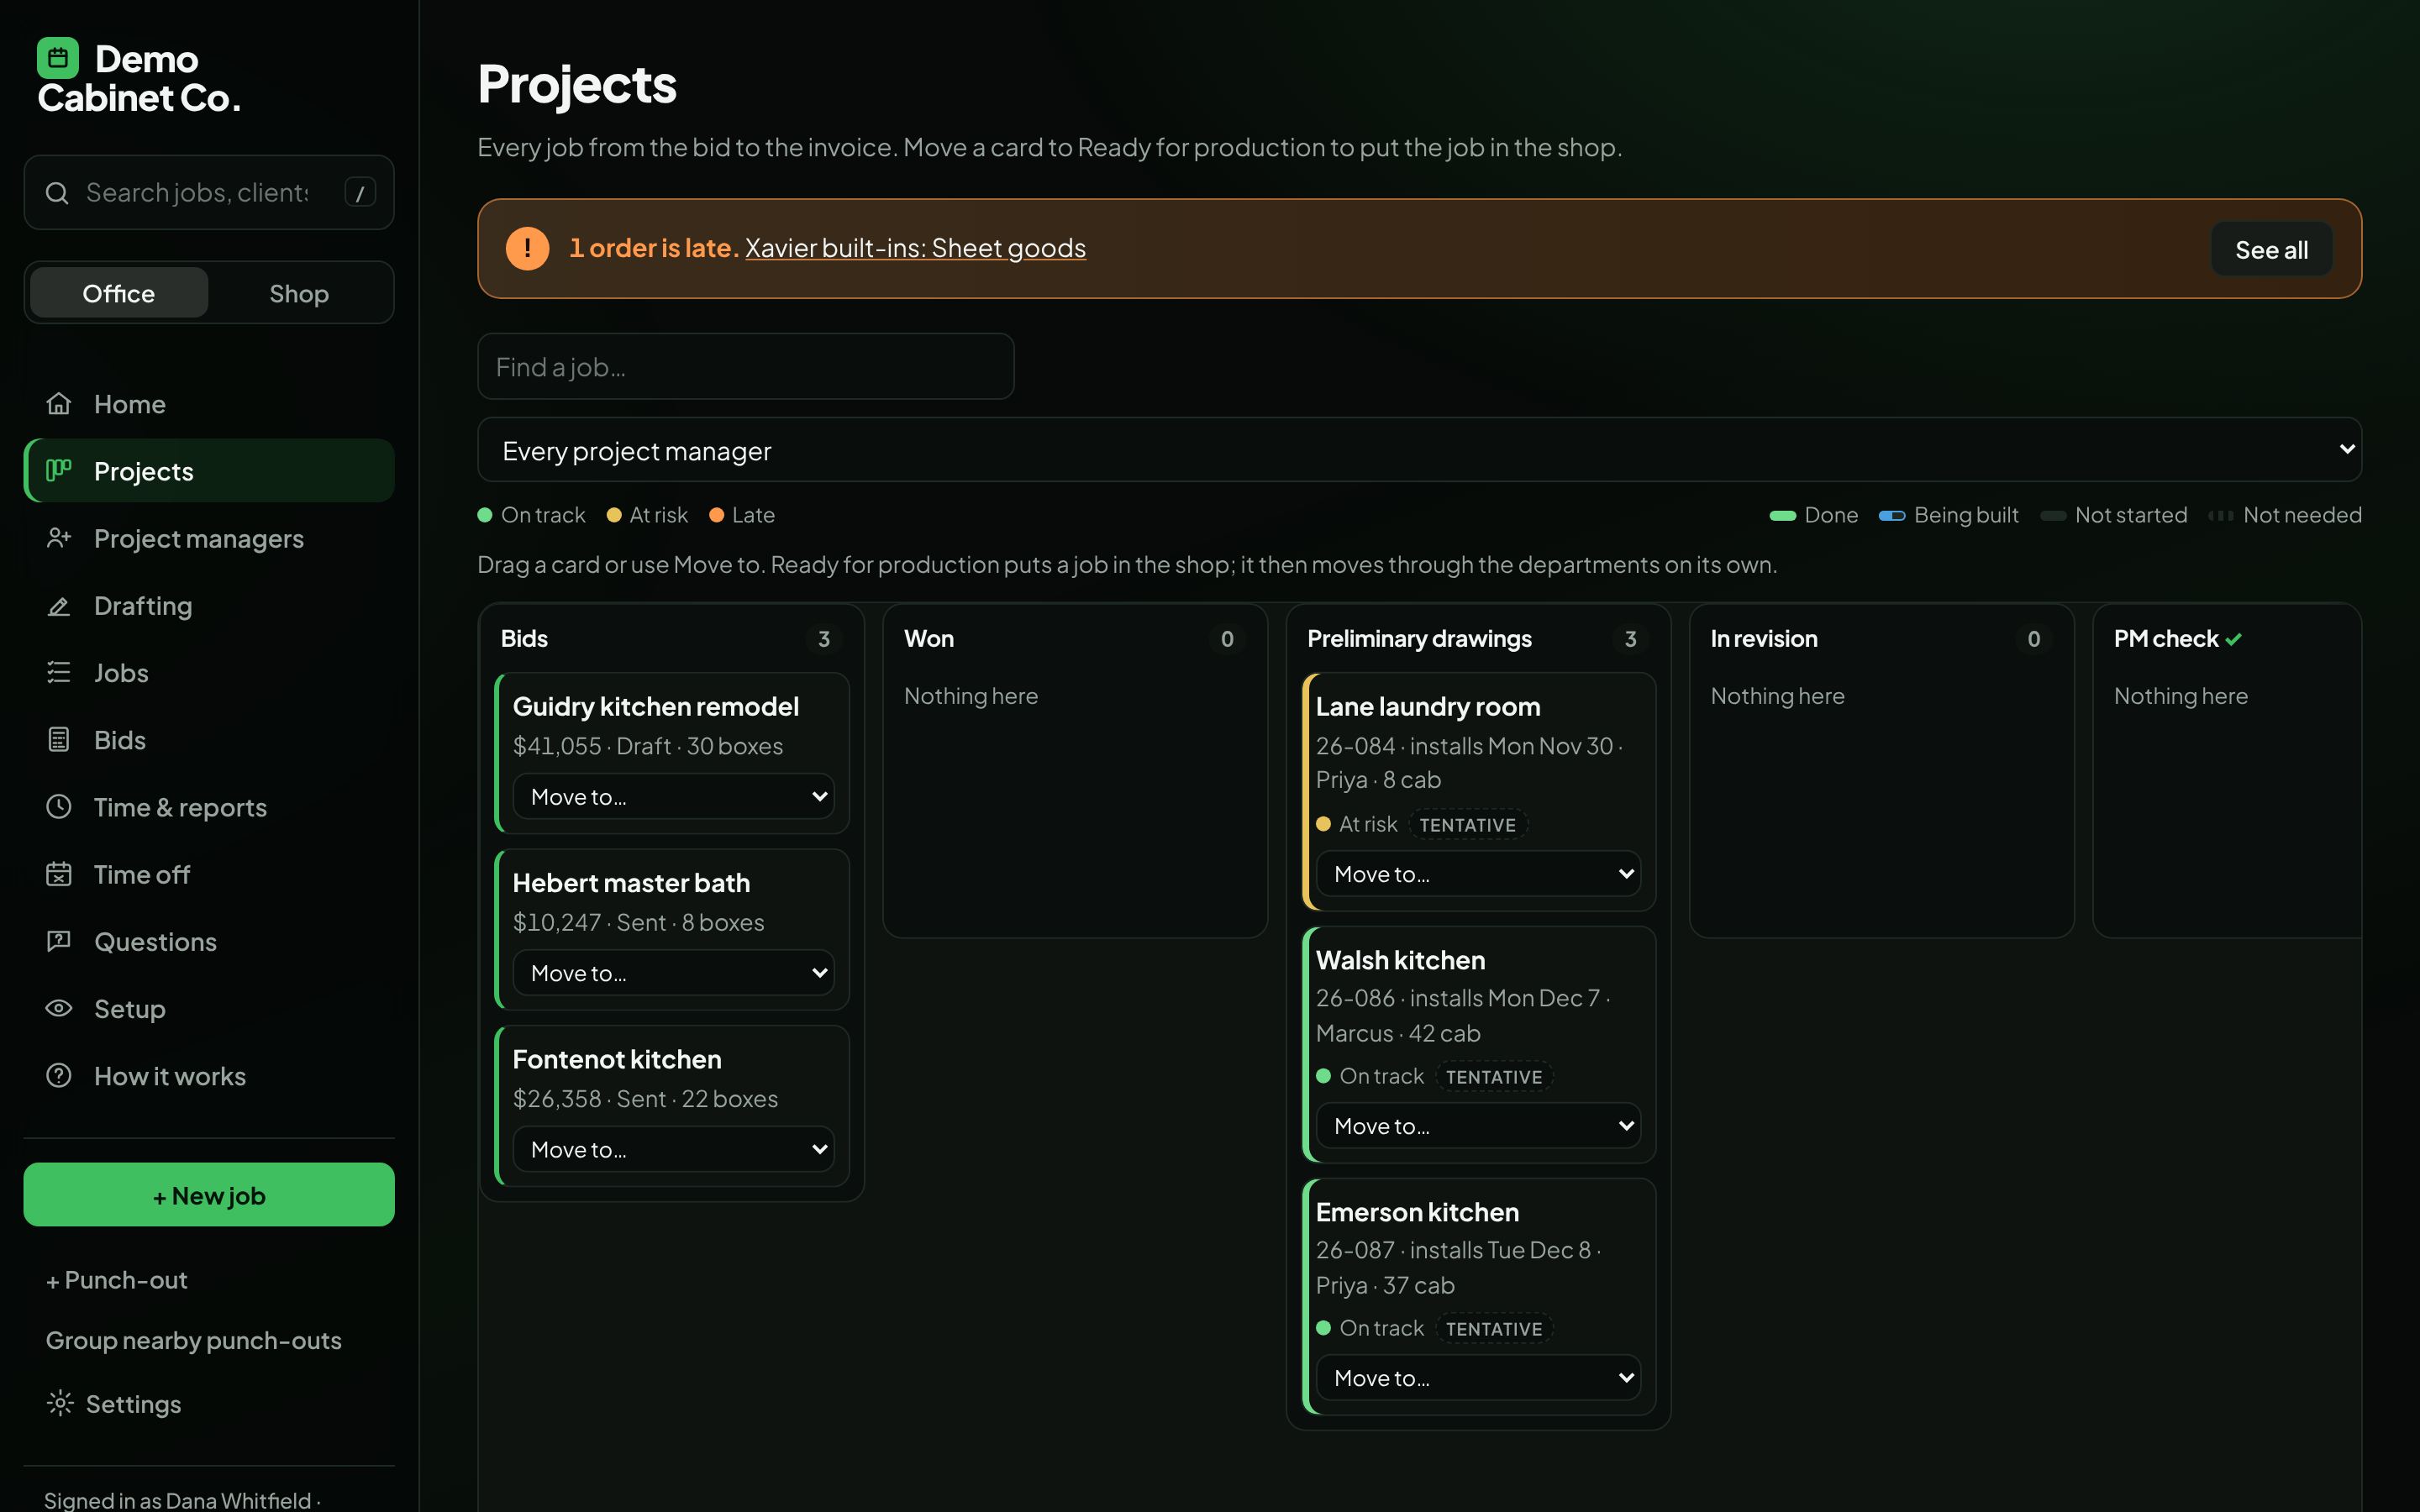The height and width of the screenshot is (1512, 2420).
Task: Open Move to for Hebert master bath
Action: (x=673, y=973)
